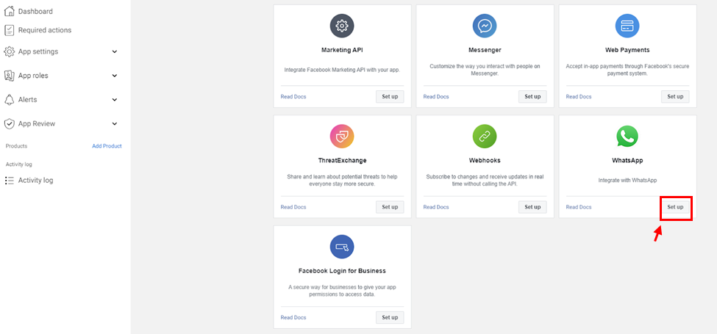Click the ThreatExchange product icon
Screen dimensions: 717x334
coord(342,136)
